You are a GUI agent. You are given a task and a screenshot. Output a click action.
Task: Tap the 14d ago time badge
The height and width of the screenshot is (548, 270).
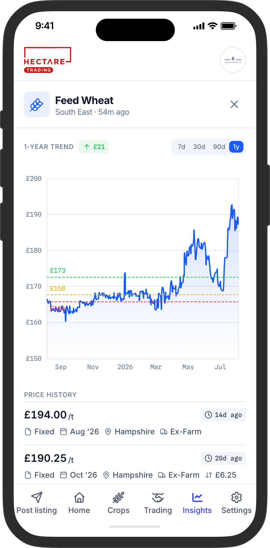(223, 415)
